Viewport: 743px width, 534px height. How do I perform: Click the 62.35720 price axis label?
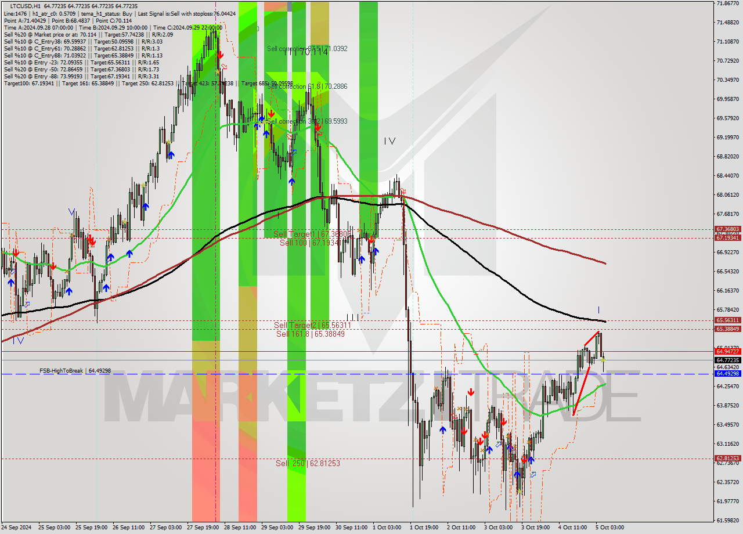(x=727, y=482)
